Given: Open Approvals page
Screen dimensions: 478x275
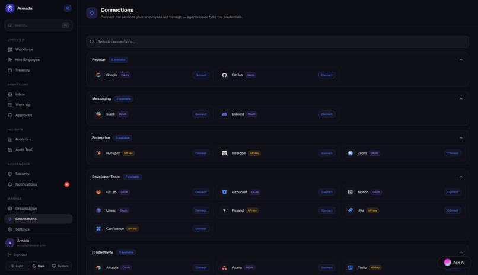Looking at the screenshot, I should click(39, 115).
